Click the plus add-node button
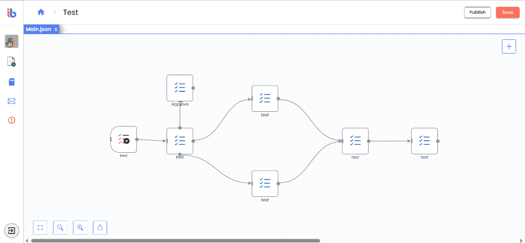Screen dimensions: 525x243 point(509,46)
